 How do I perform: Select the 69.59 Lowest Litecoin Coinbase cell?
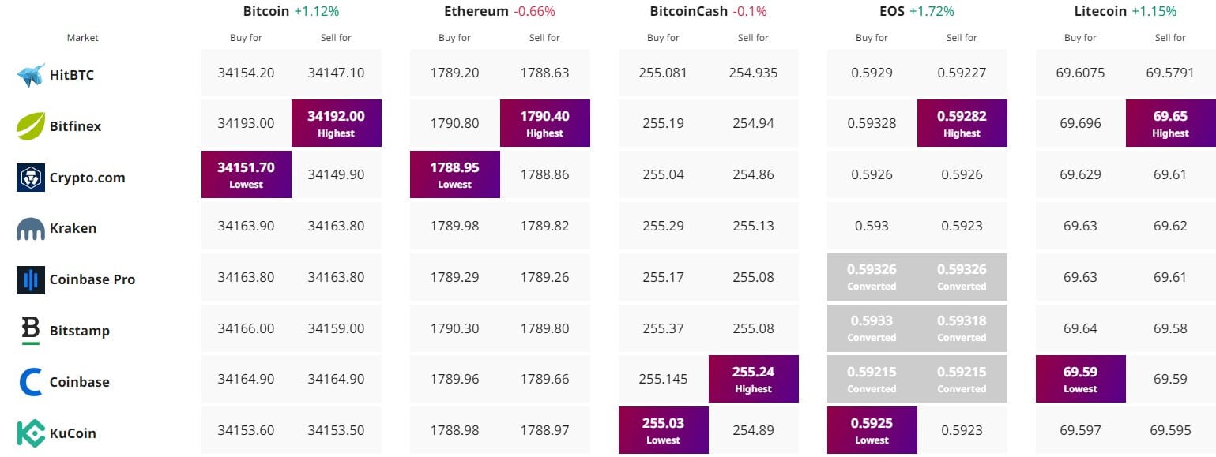coord(1080,379)
